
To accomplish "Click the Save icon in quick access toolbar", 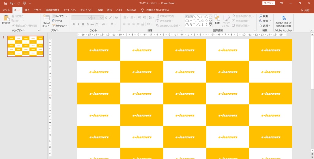I will tap(6, 3).
